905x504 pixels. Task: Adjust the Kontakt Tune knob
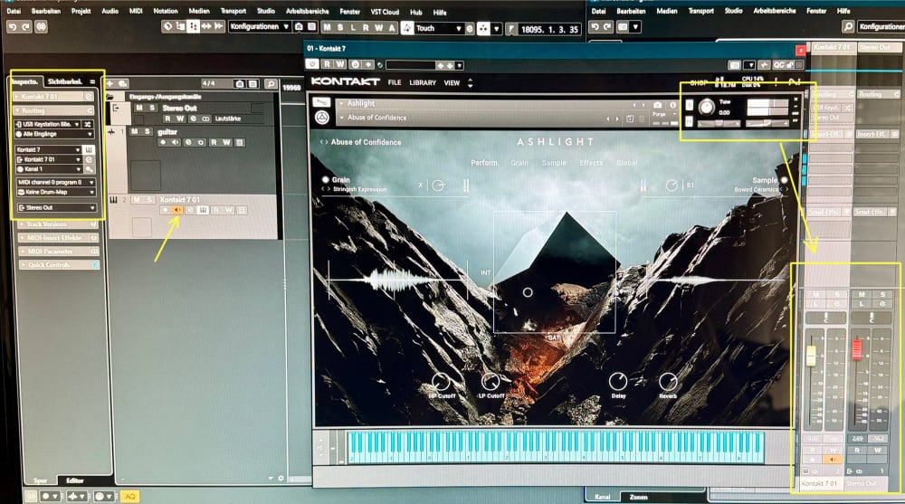point(706,107)
